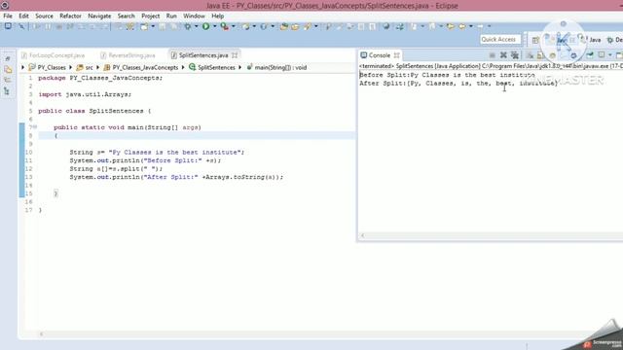Open the Refactor menu
Viewport: 623px width, 350px height.
click(x=70, y=16)
